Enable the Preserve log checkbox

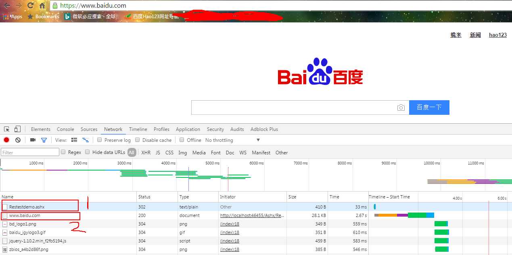(x=99, y=140)
